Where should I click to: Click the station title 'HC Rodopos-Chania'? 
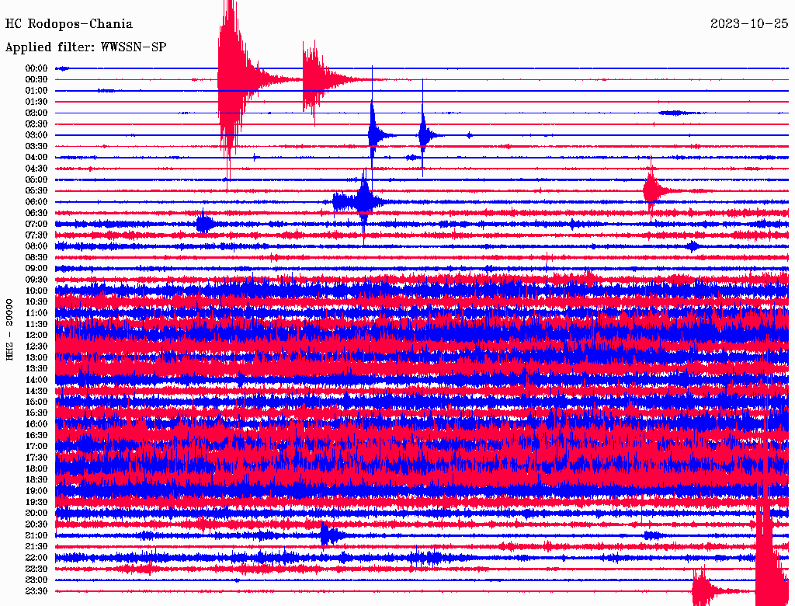point(69,24)
